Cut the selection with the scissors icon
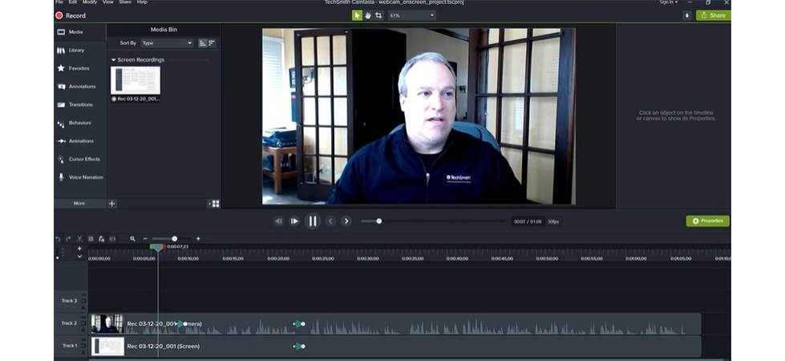Image resolution: width=785 pixels, height=361 pixels. tap(79, 239)
